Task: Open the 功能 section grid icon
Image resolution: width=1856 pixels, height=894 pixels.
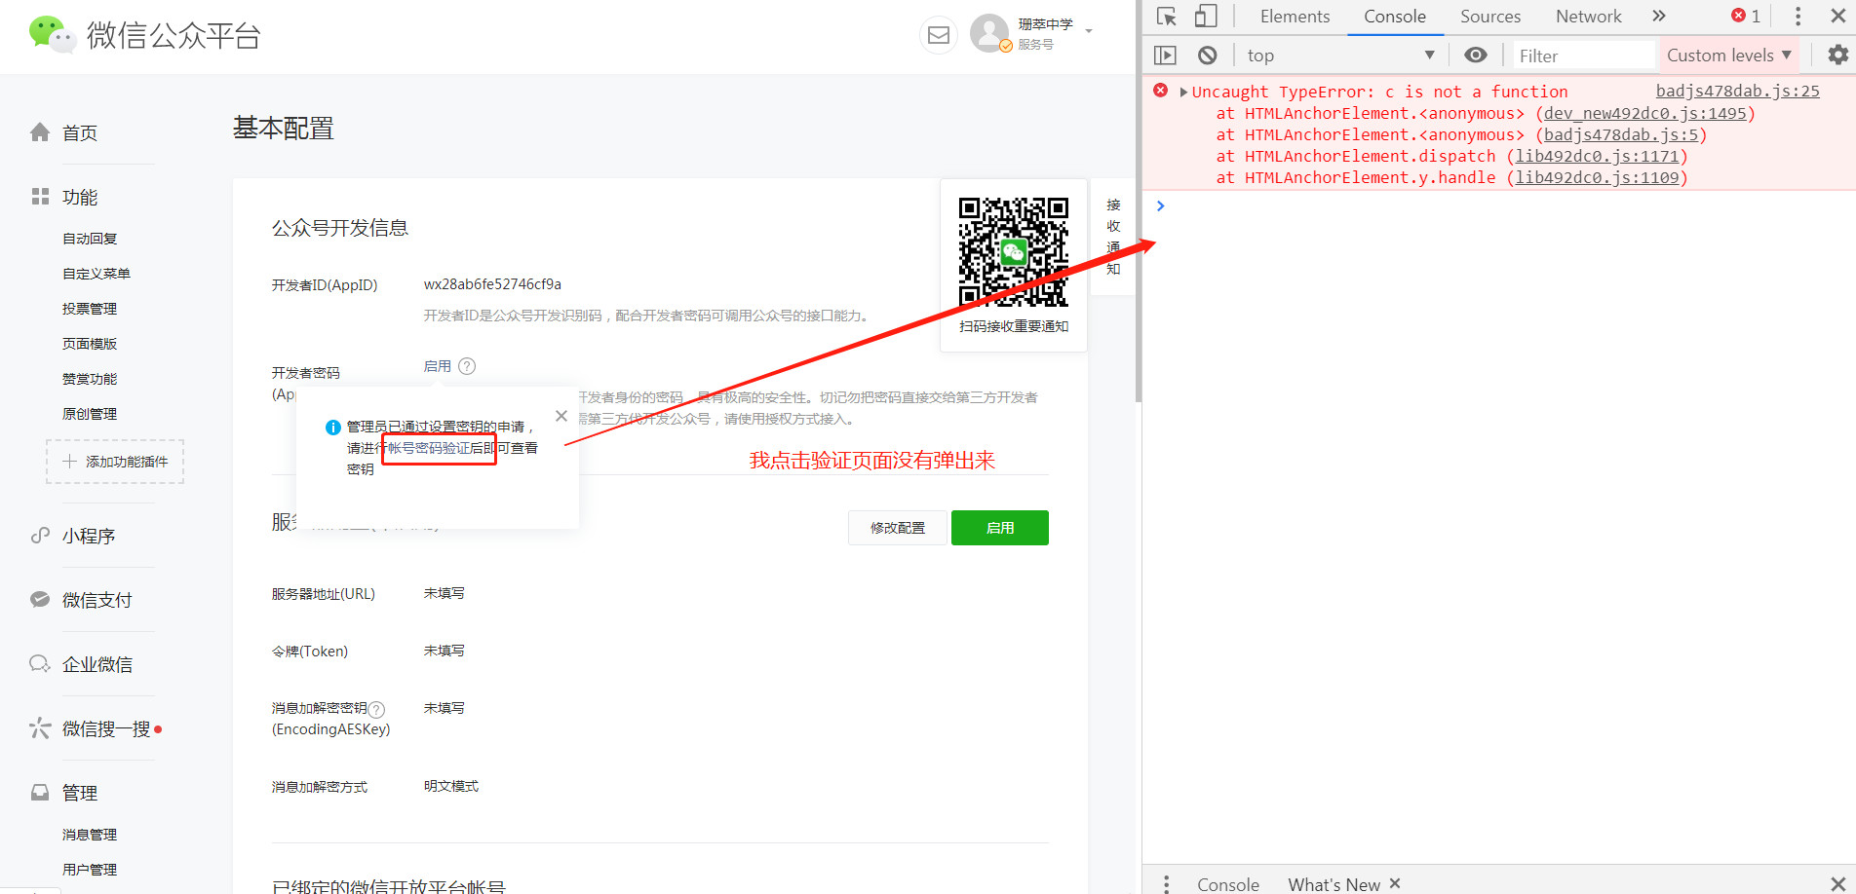Action: point(40,197)
